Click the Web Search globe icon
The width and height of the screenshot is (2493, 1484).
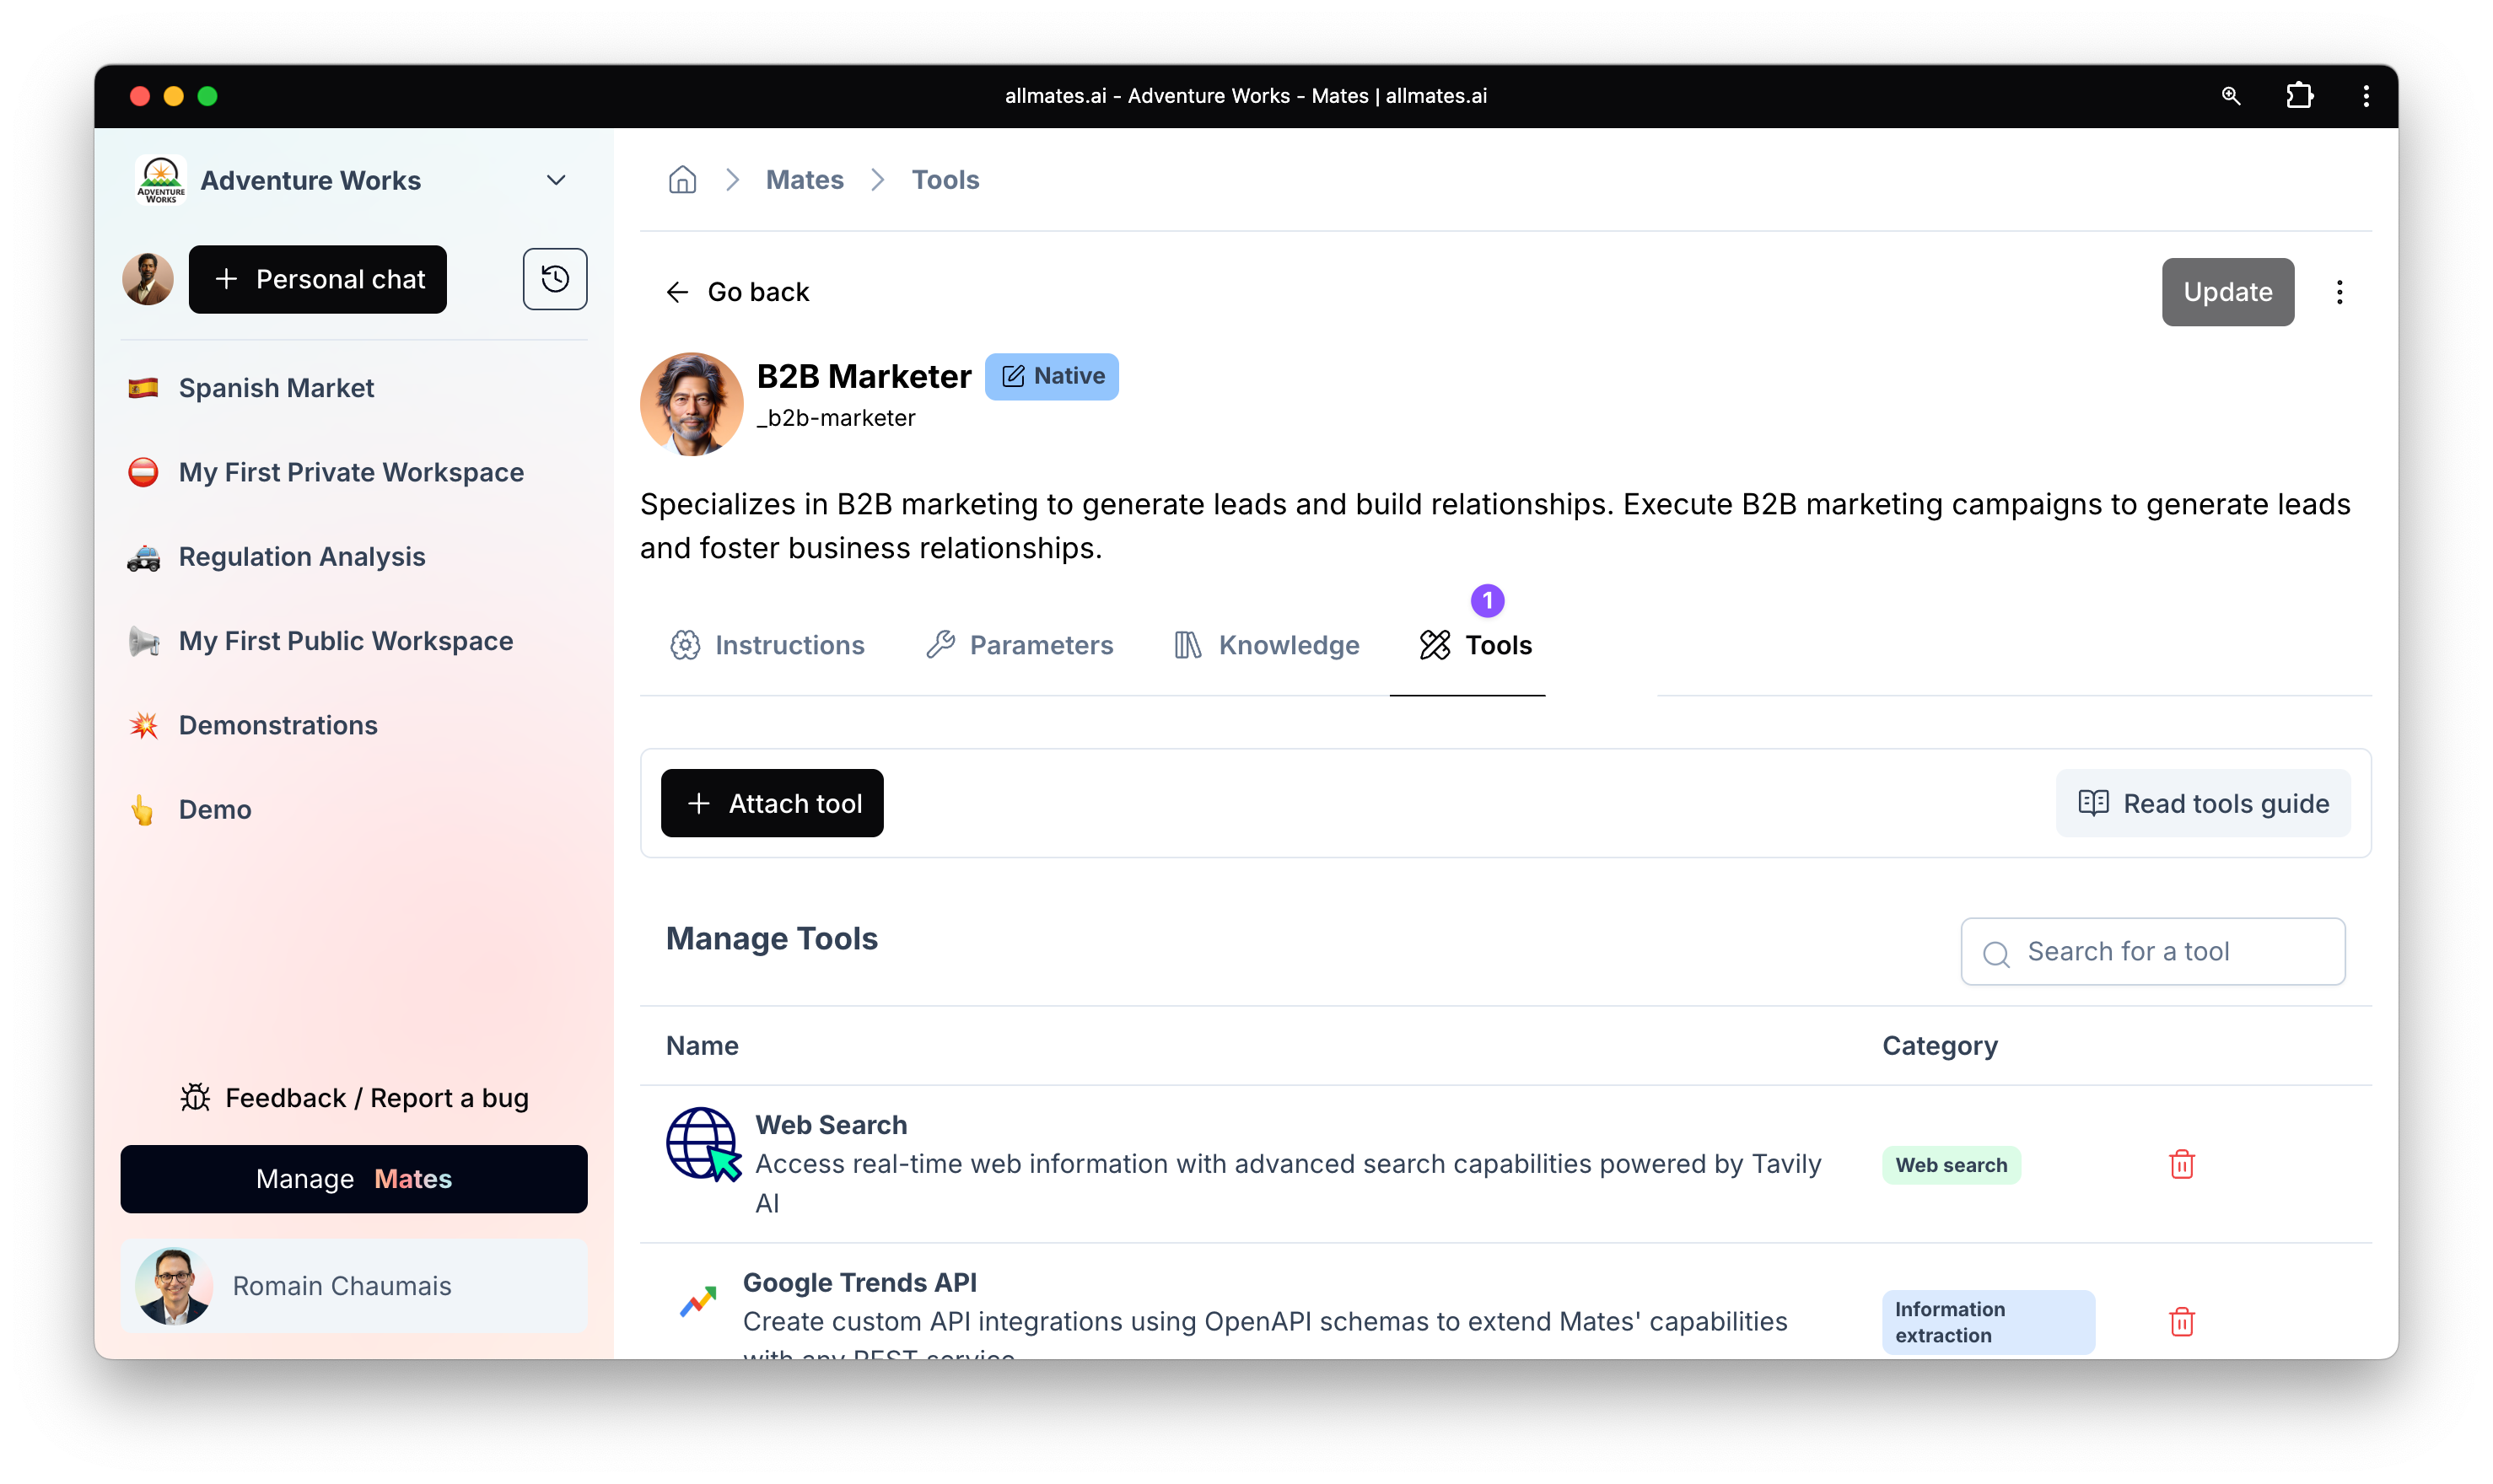[704, 1144]
